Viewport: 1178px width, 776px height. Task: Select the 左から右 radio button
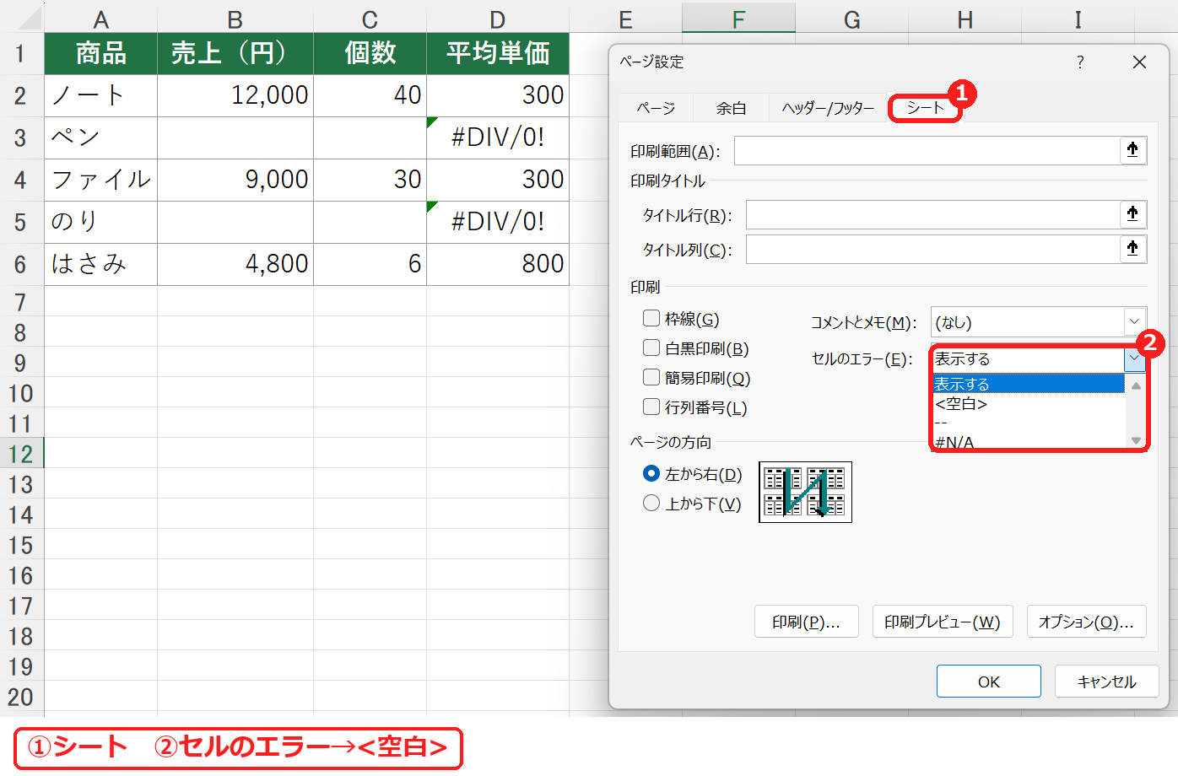pos(651,473)
